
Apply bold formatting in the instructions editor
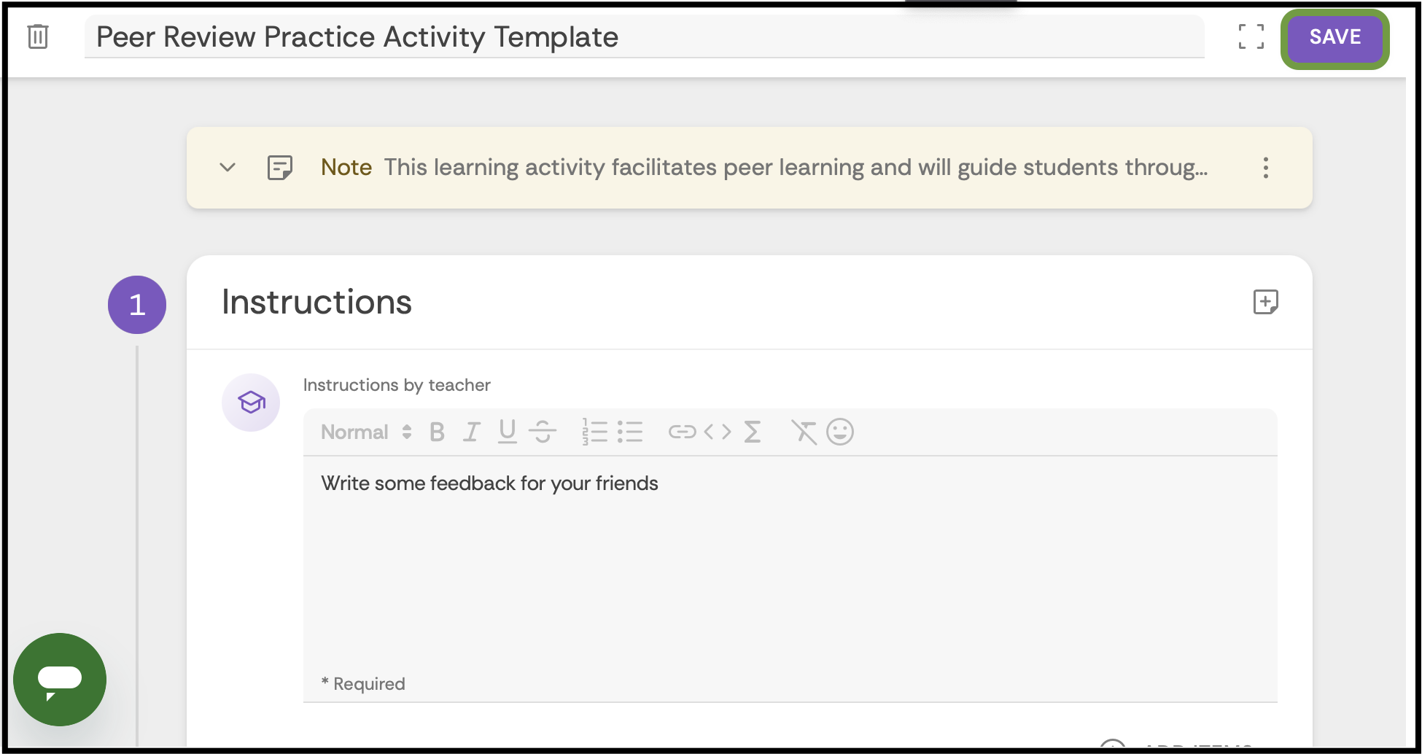click(436, 432)
